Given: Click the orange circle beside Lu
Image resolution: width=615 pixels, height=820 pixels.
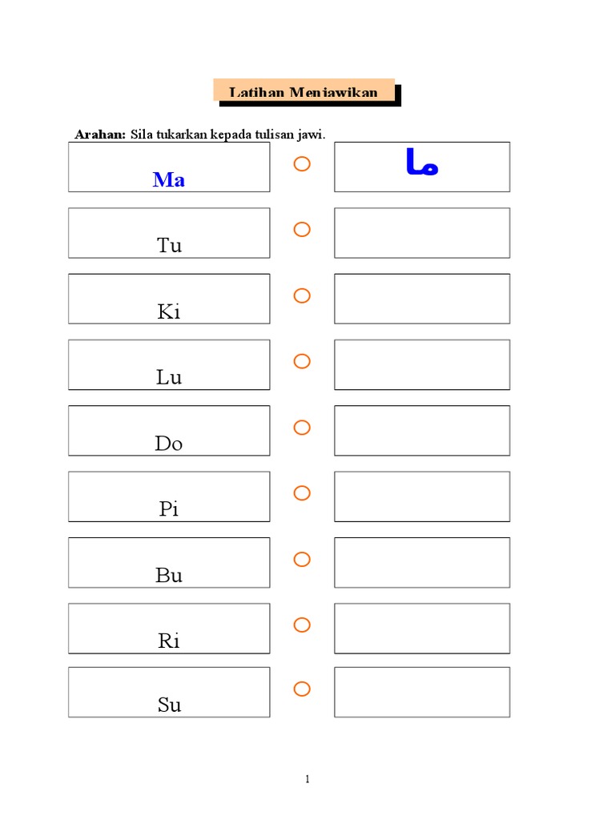Looking at the screenshot, I should point(301,362).
